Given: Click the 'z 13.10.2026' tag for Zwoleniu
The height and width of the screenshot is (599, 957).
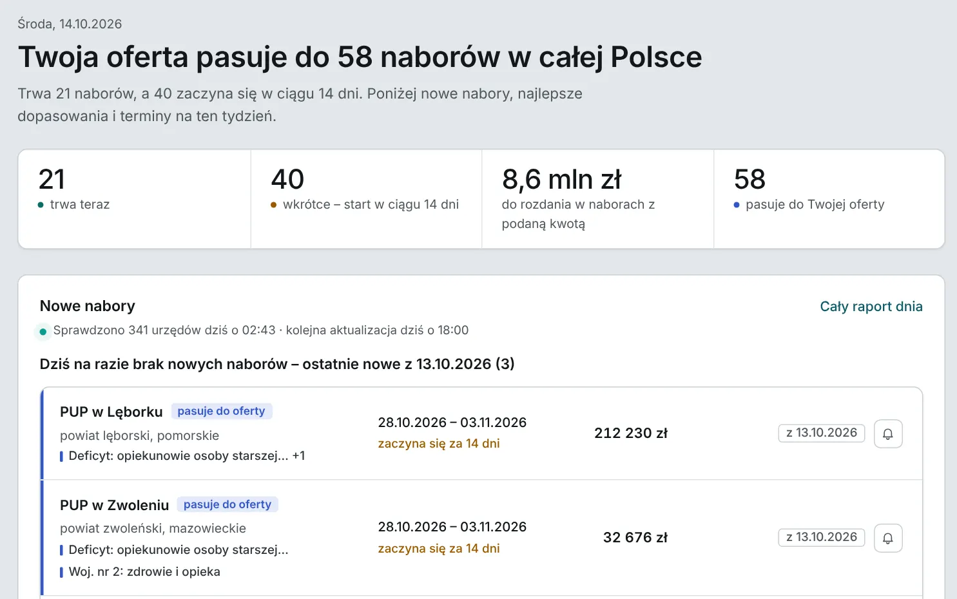Looking at the screenshot, I should click(x=822, y=537).
